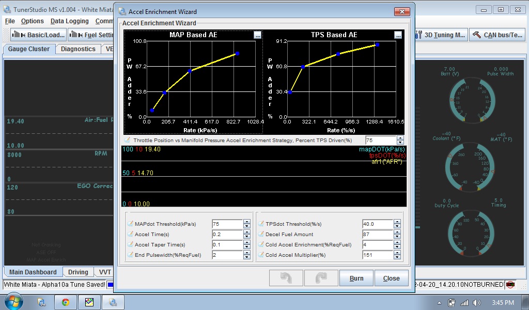Click the undo arrow icon beside Burn
Image resolution: width=529 pixels, height=310 pixels.
[x=286, y=278]
